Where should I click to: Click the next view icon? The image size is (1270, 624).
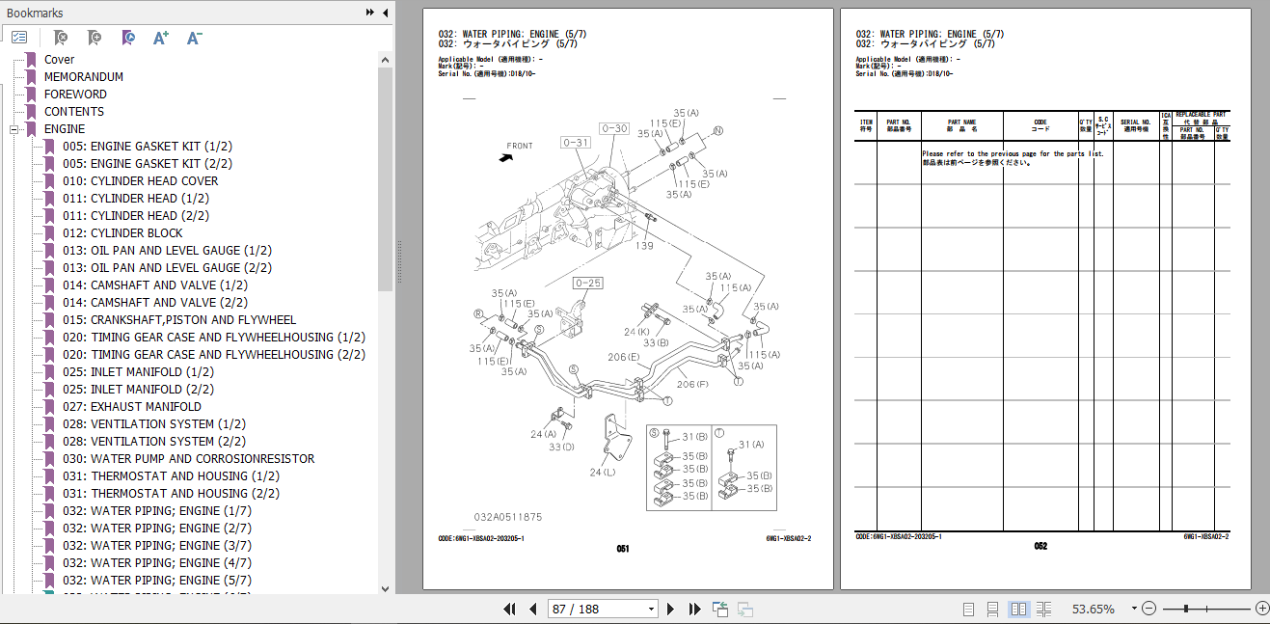(744, 609)
